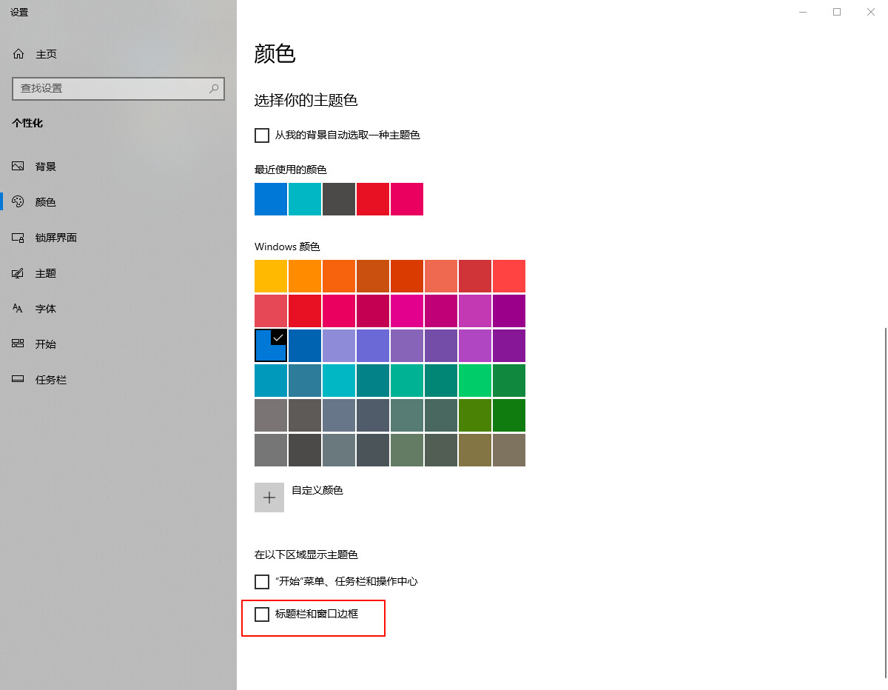Minimize the 设置 window
This screenshot has width=888, height=690.
click(x=803, y=12)
